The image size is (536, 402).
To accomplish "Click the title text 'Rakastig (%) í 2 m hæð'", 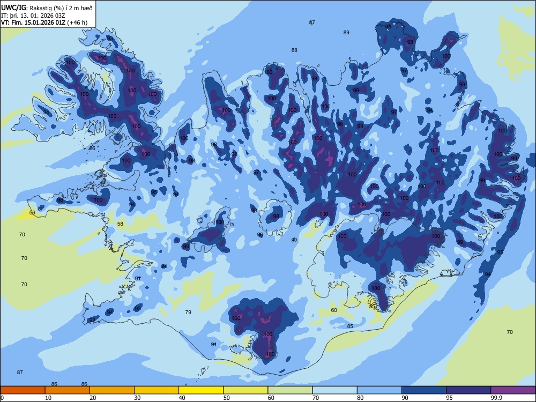I will tap(61, 8).
